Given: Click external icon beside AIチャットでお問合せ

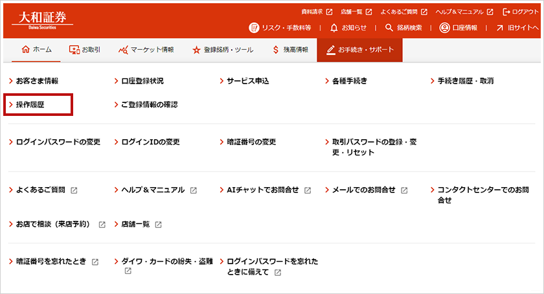Looking at the screenshot, I should [308, 190].
